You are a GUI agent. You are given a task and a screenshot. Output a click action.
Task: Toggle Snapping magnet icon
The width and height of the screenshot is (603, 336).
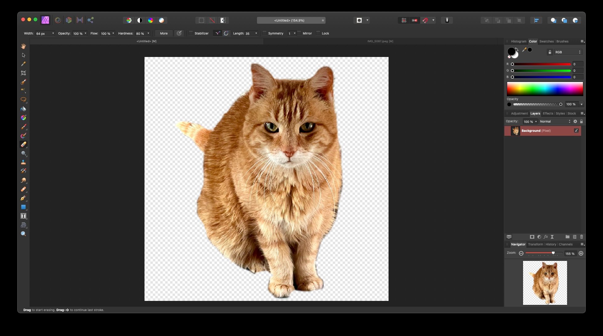[x=426, y=20]
